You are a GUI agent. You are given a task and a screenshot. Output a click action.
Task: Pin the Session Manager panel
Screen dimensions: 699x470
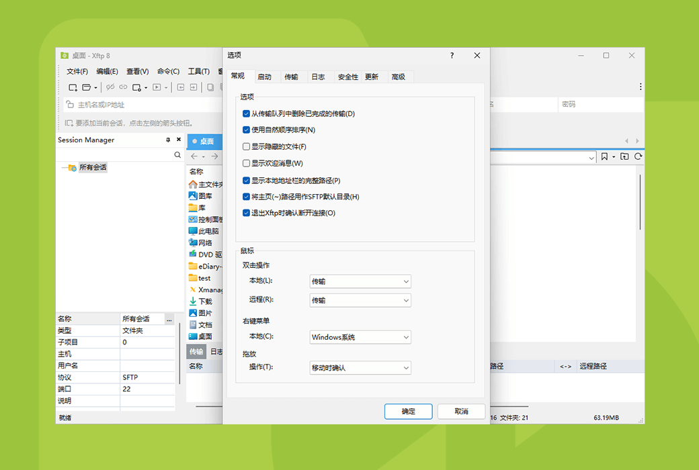tap(168, 140)
